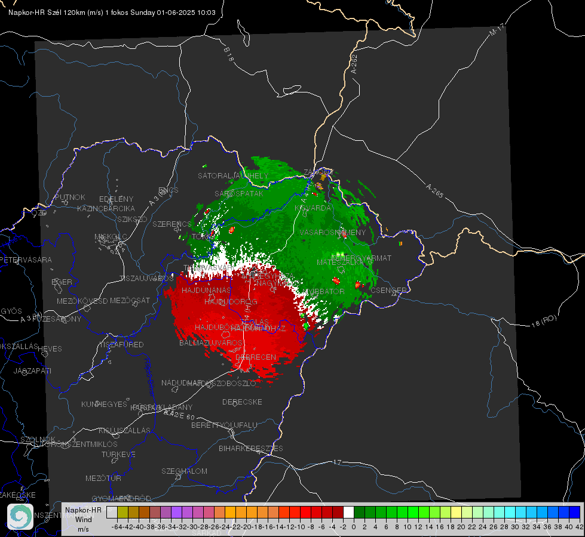
Task: Click the blue Hajdú-Bihar county label
Action: (x=149, y=377)
